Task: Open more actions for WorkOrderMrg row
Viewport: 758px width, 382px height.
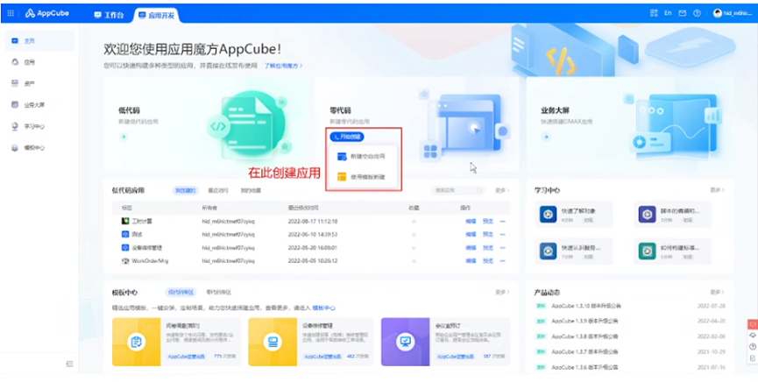Action: 503,260
